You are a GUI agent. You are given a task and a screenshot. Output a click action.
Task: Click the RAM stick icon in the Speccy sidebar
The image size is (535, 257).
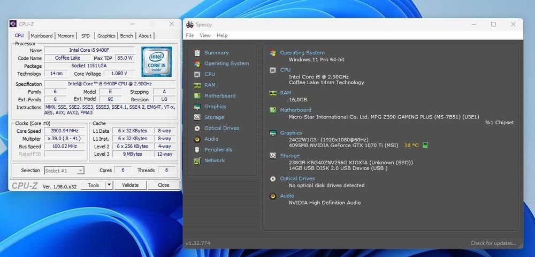[x=197, y=85]
